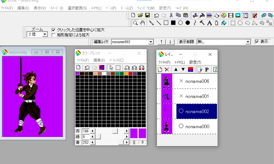Show the noname001 layer
The image size is (274, 164).
coord(181,96)
